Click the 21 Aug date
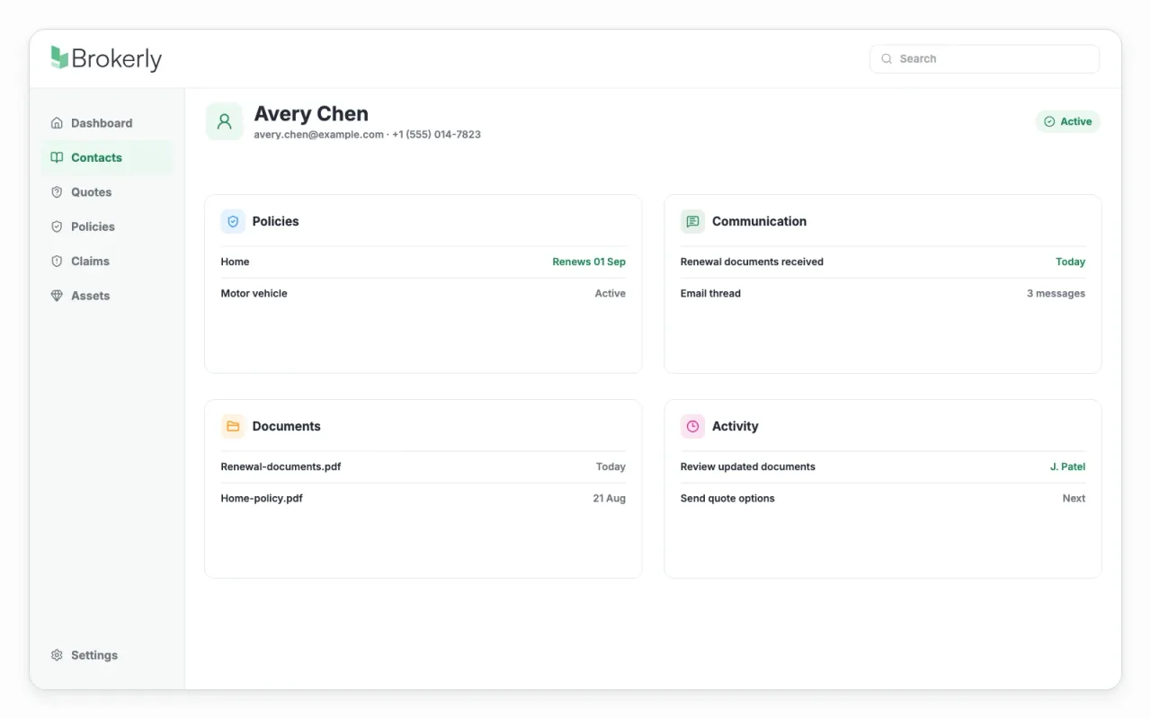The width and height of the screenshot is (1151, 719). point(609,498)
